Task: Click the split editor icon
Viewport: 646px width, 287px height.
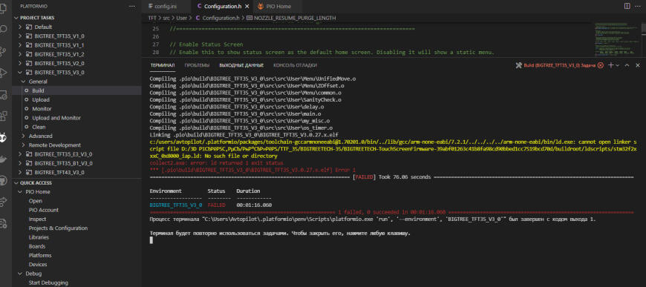Action: [627, 6]
